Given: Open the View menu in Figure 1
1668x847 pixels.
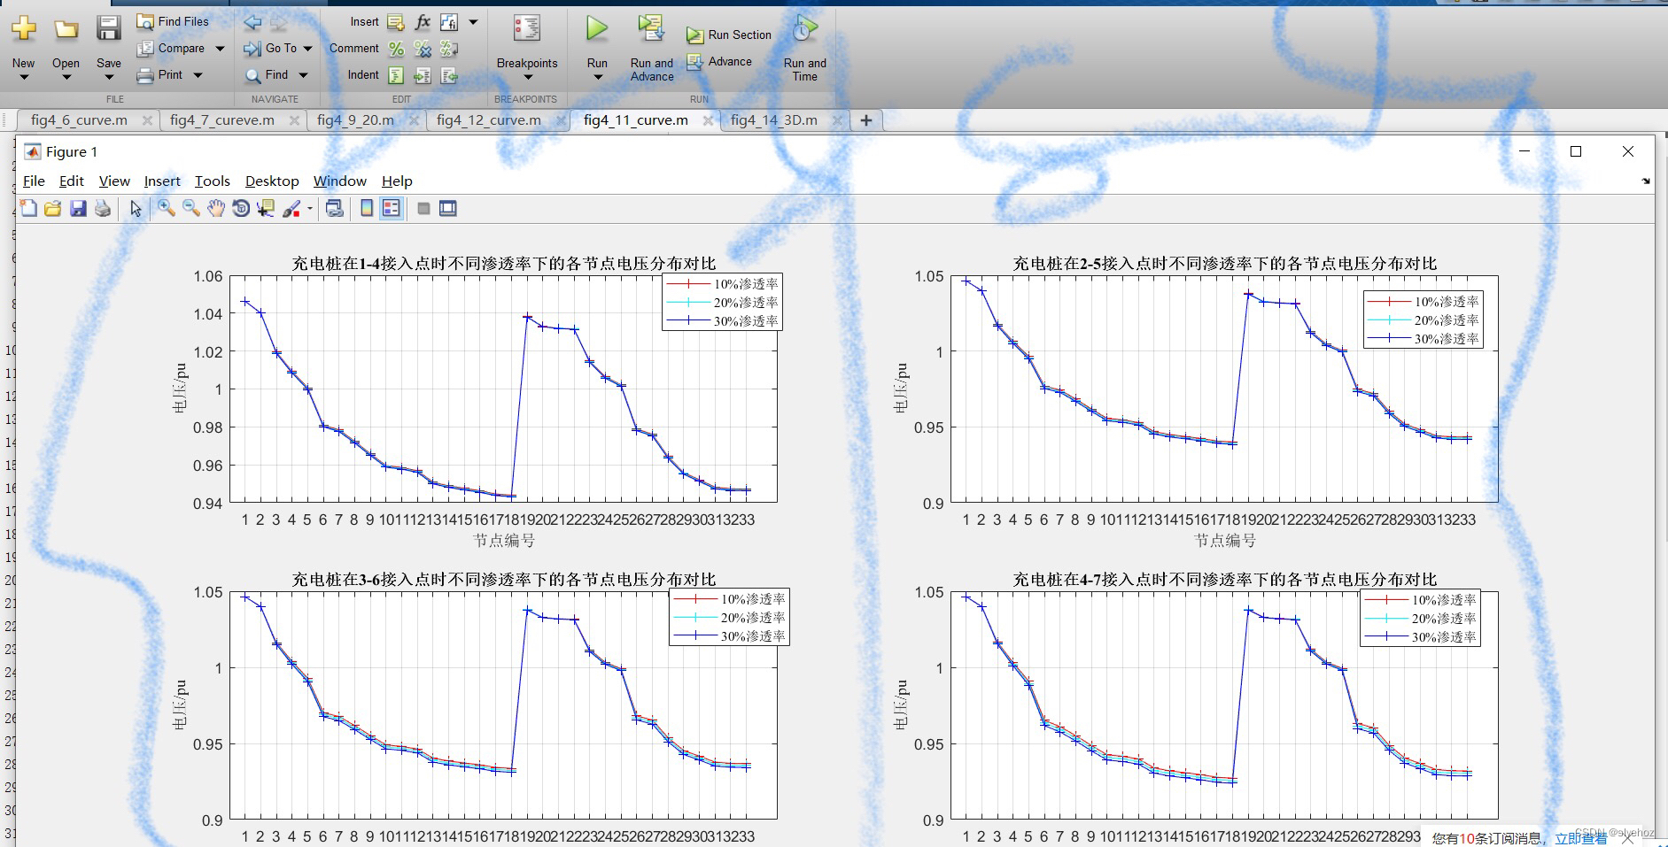Looking at the screenshot, I should 114,181.
